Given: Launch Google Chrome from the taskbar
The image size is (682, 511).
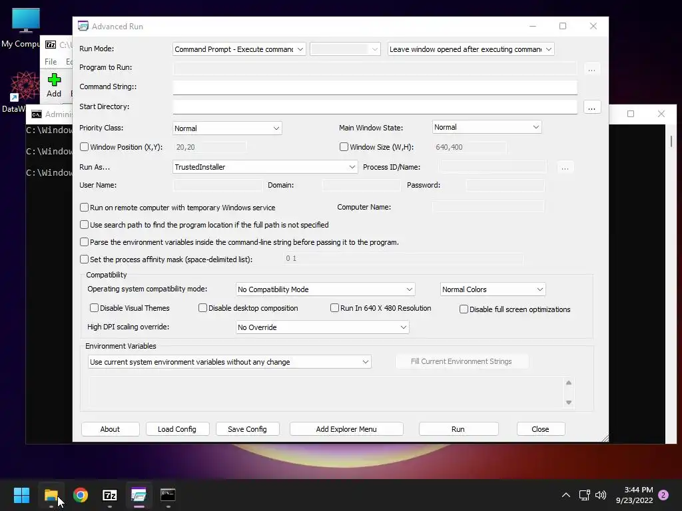Looking at the screenshot, I should coord(81,494).
